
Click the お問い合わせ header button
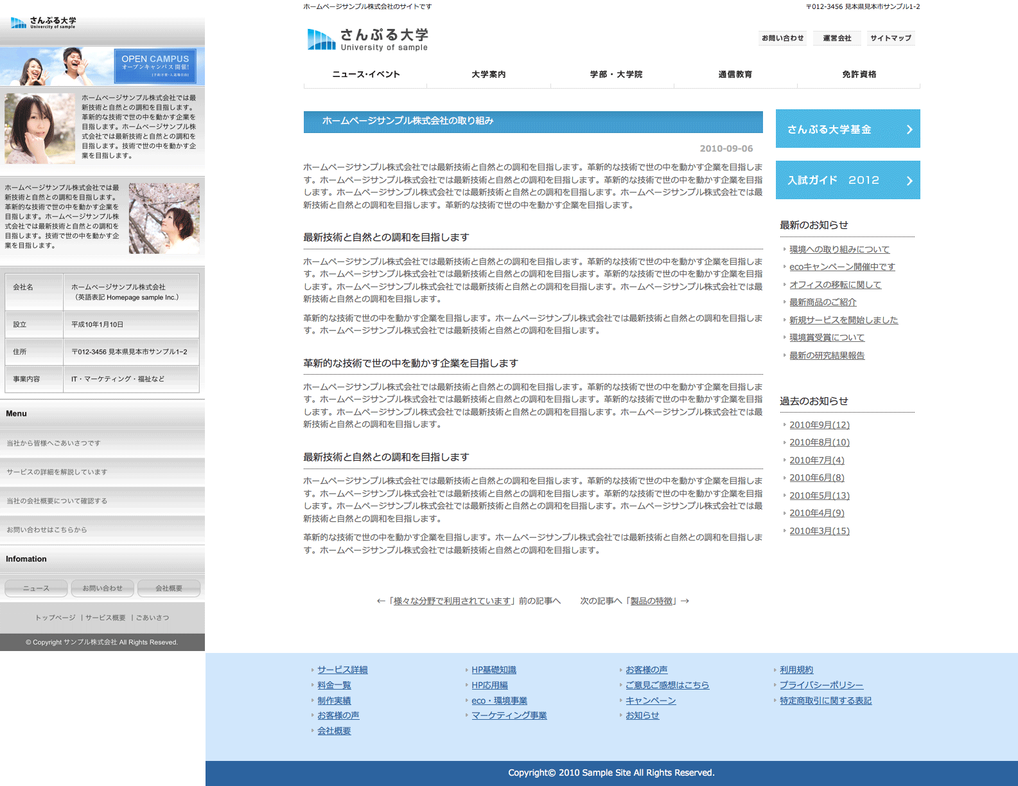pos(782,39)
